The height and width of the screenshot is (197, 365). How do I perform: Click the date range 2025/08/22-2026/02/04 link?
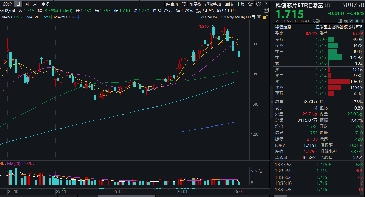(229, 17)
